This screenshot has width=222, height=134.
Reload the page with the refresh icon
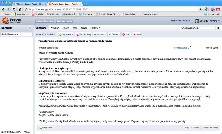click(14, 9)
